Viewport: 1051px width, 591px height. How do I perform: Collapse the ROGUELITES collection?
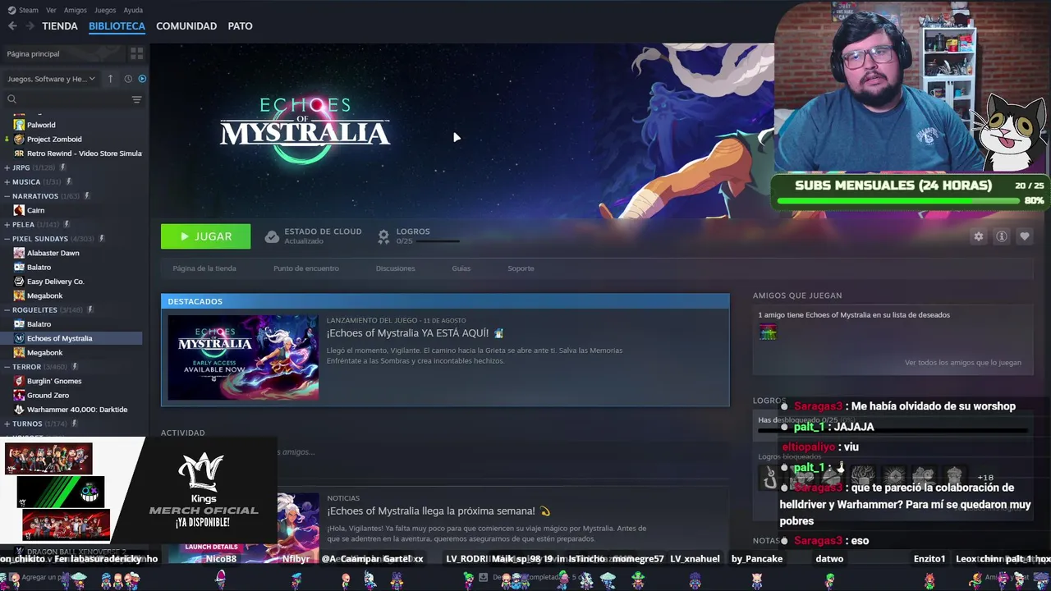[x=7, y=310]
